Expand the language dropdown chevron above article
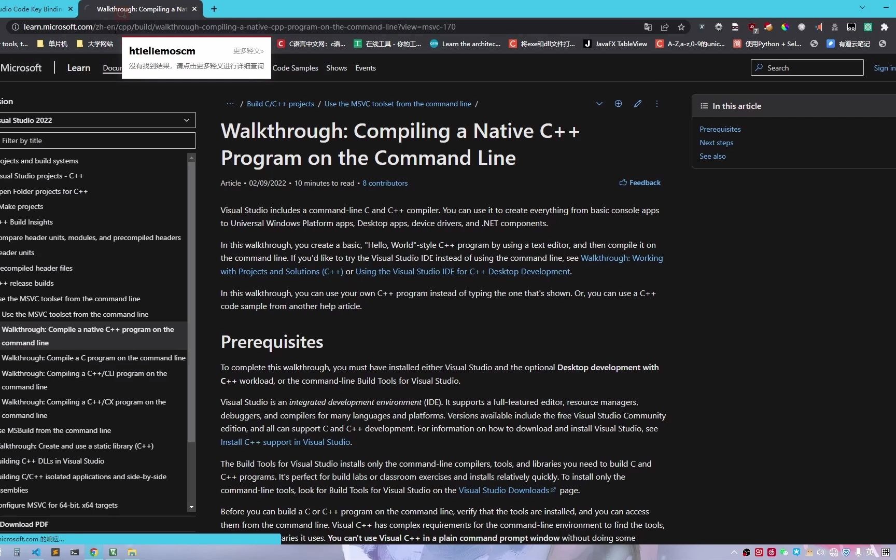The height and width of the screenshot is (560, 896). point(599,104)
